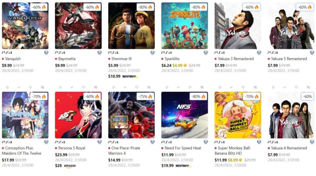Click bell alert icon above Conception Plus
Viewport: 316px width, 176px height.
(x=7, y=87)
